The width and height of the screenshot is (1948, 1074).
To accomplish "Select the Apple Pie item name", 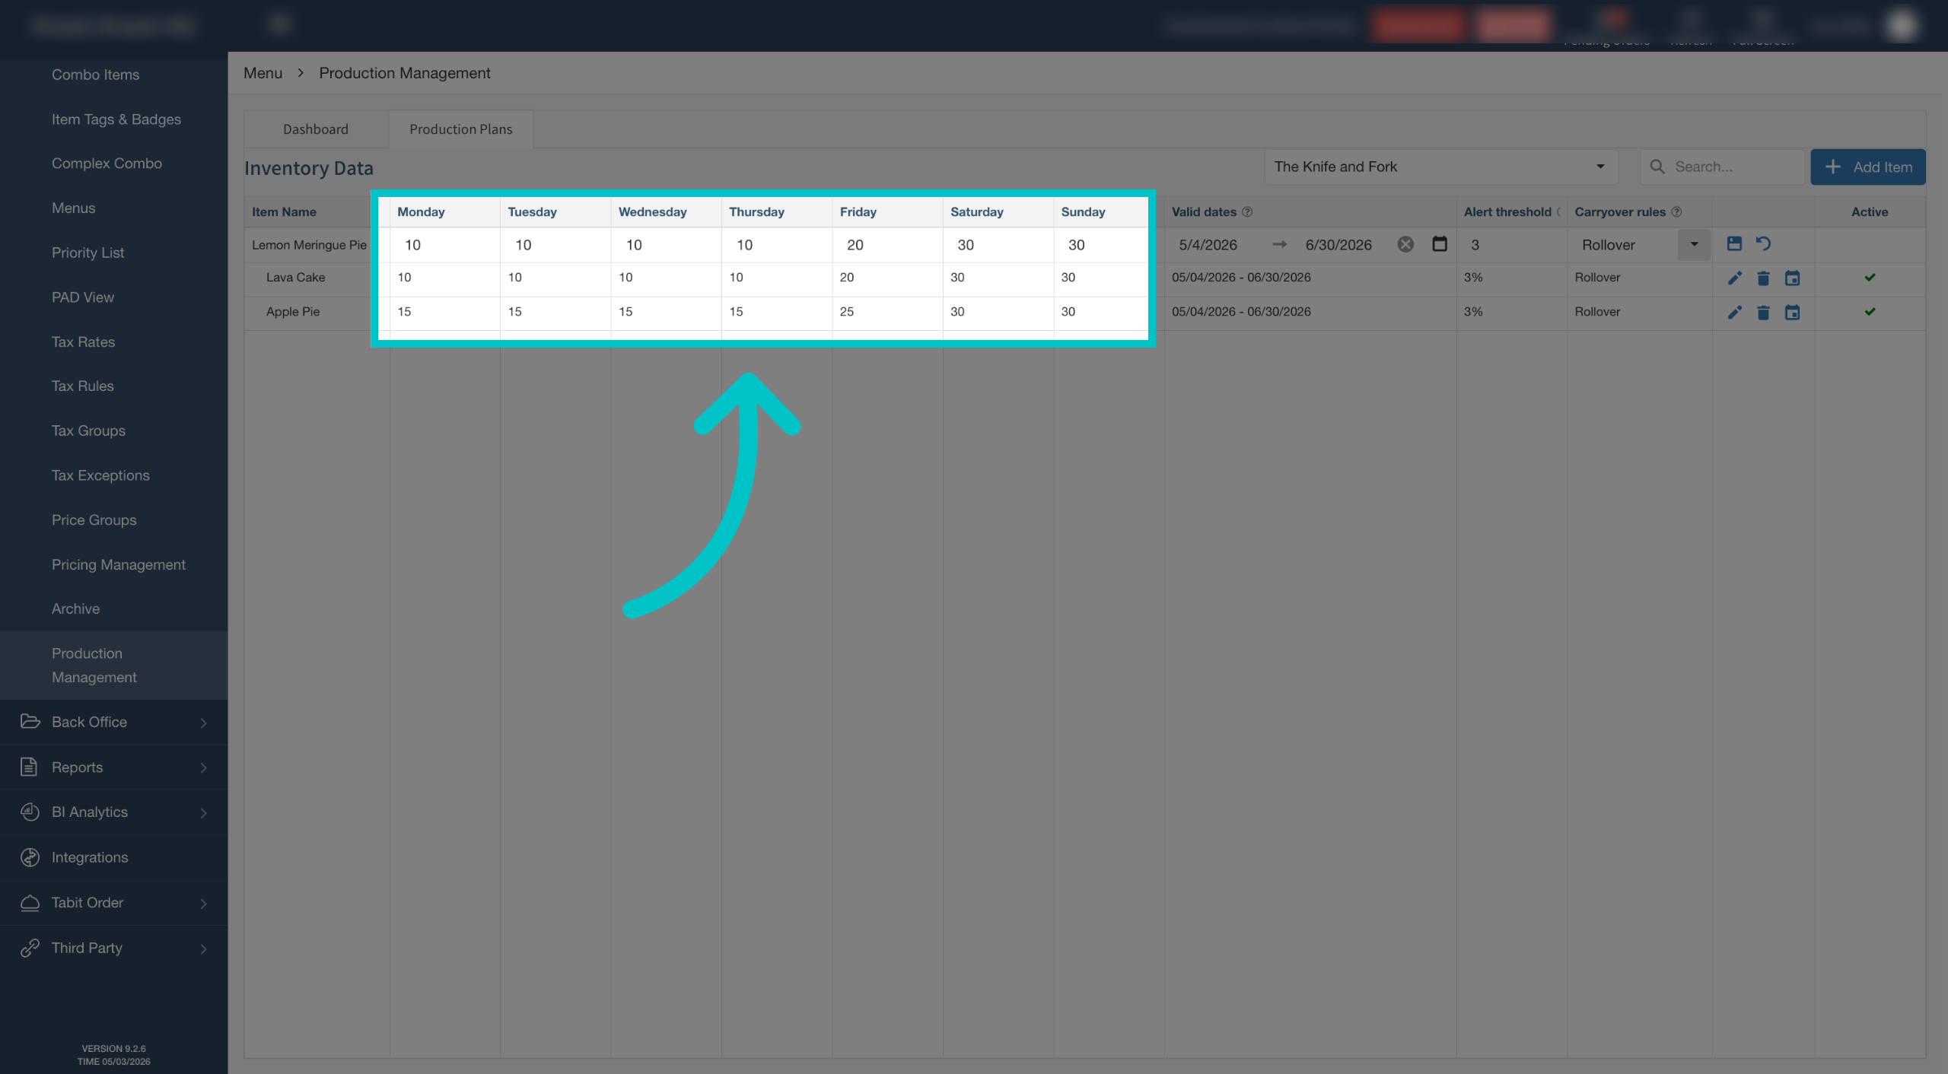I will [x=293, y=312].
